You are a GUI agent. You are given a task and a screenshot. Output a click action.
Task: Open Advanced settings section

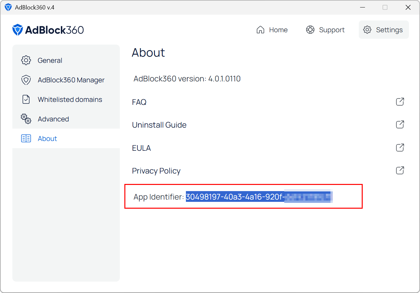[66, 119]
